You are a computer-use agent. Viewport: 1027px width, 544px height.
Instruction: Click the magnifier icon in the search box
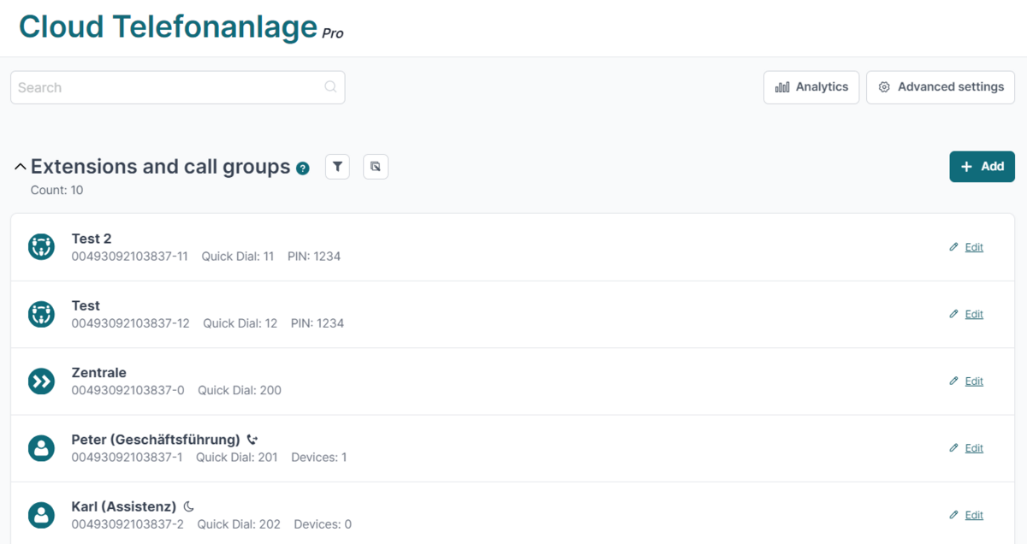[x=331, y=87]
